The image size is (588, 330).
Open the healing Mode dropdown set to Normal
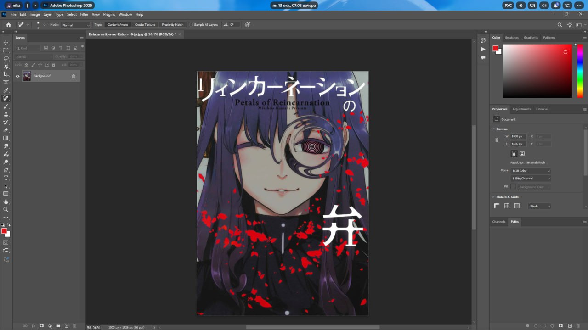click(76, 25)
